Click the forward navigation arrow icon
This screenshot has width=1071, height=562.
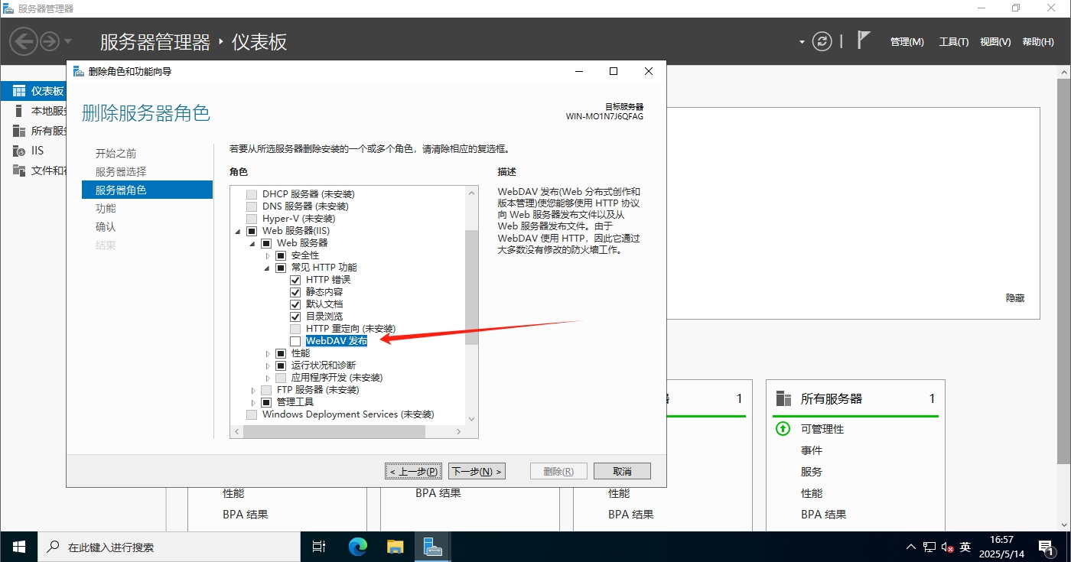tap(50, 41)
